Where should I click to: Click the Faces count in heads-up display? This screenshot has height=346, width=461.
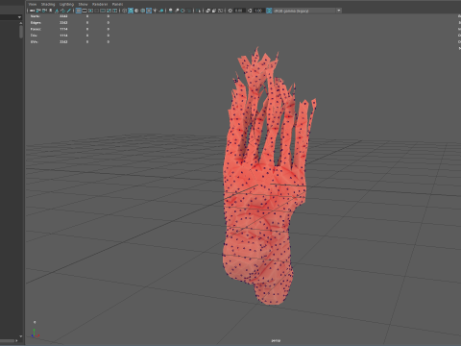click(63, 29)
